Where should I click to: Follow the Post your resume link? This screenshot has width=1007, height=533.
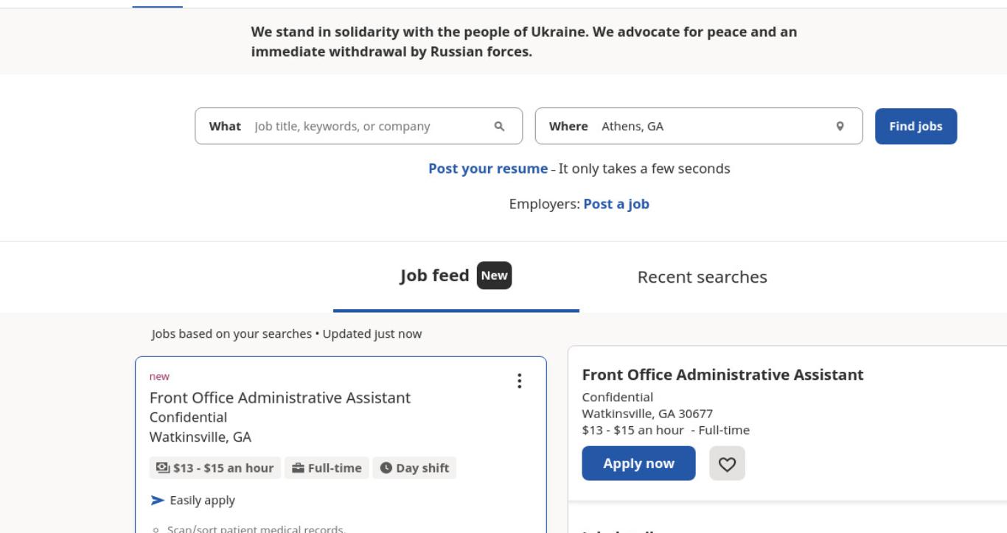[x=488, y=169]
